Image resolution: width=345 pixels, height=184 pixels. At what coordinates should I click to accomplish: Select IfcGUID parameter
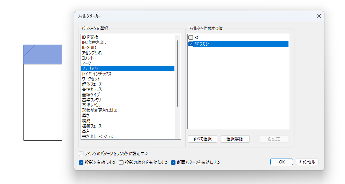coord(128,48)
